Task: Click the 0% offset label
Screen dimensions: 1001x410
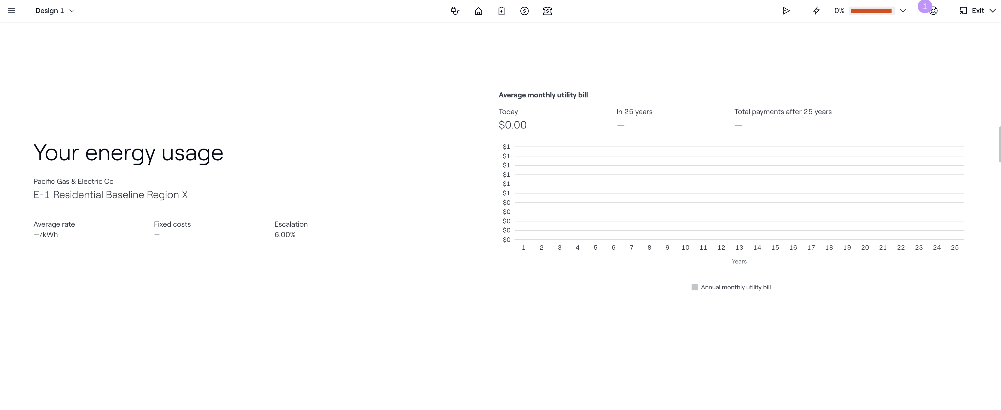Action: point(839,11)
